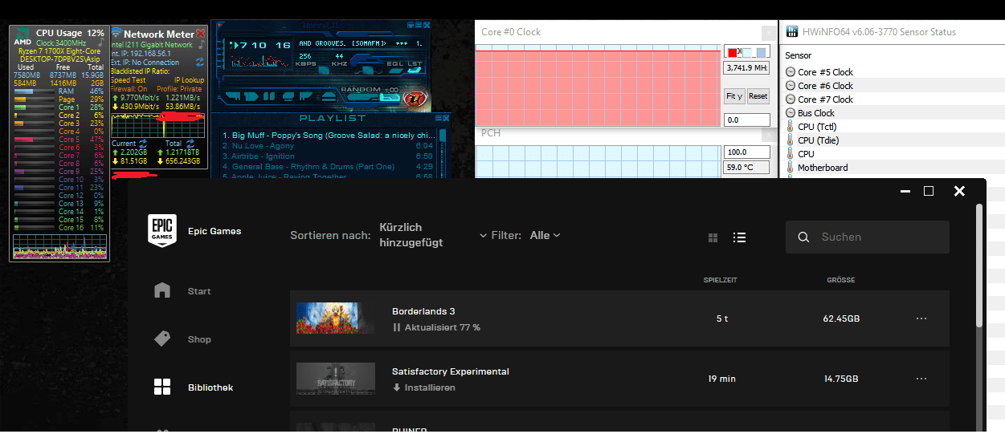The image size is (1005, 438).
Task: Click the Suchen search field
Action: point(868,237)
